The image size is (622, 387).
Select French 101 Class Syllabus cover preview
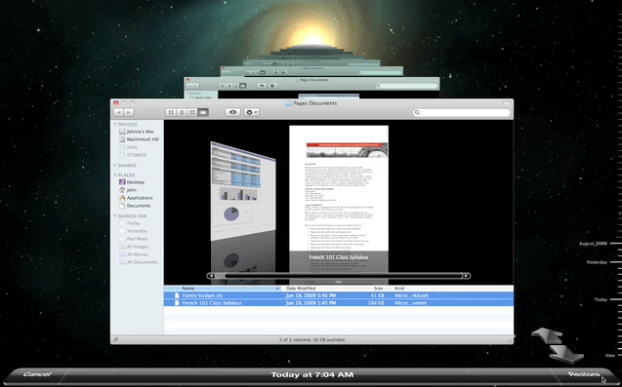point(339,188)
